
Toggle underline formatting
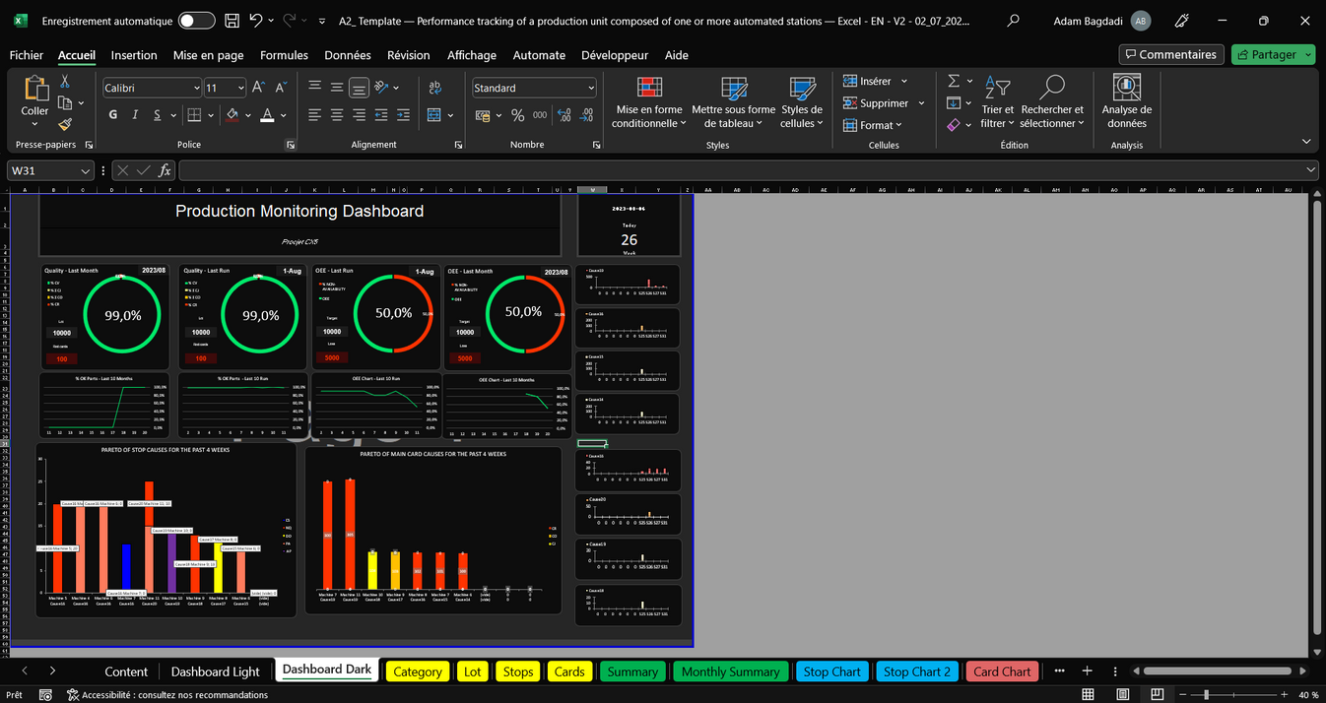[155, 115]
